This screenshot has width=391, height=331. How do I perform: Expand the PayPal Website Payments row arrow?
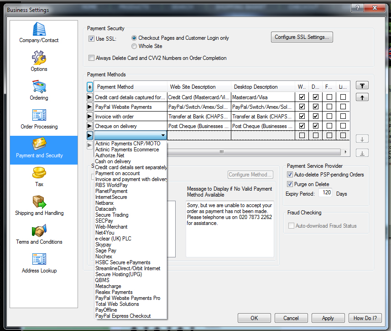pos(90,107)
